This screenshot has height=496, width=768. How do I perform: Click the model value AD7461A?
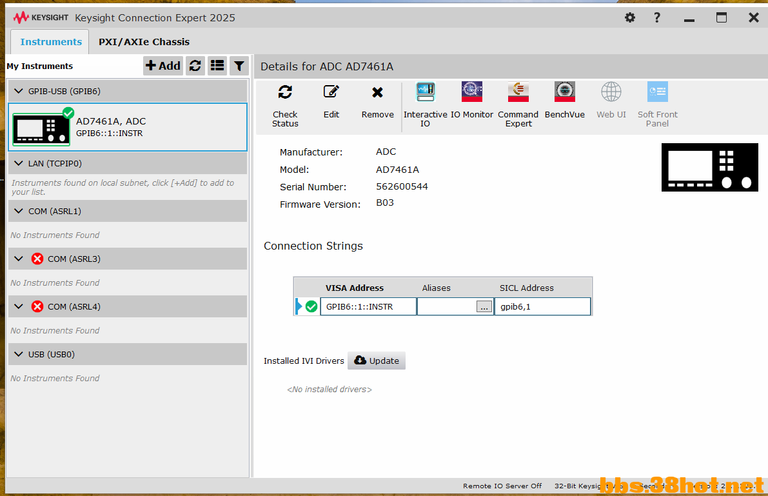pos(397,170)
